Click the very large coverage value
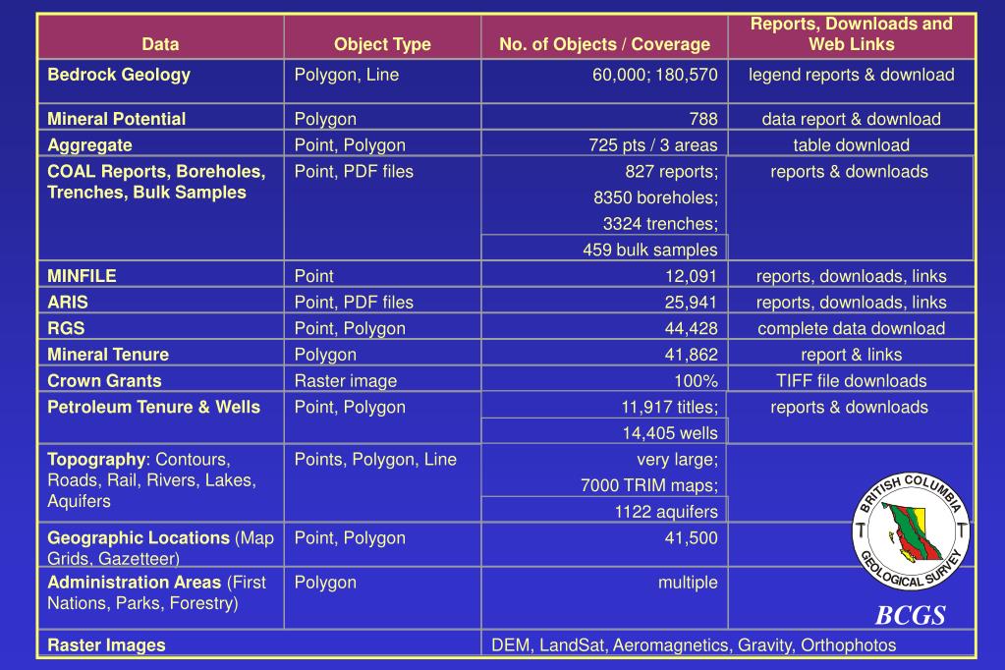The image size is (1005, 670). point(678,460)
